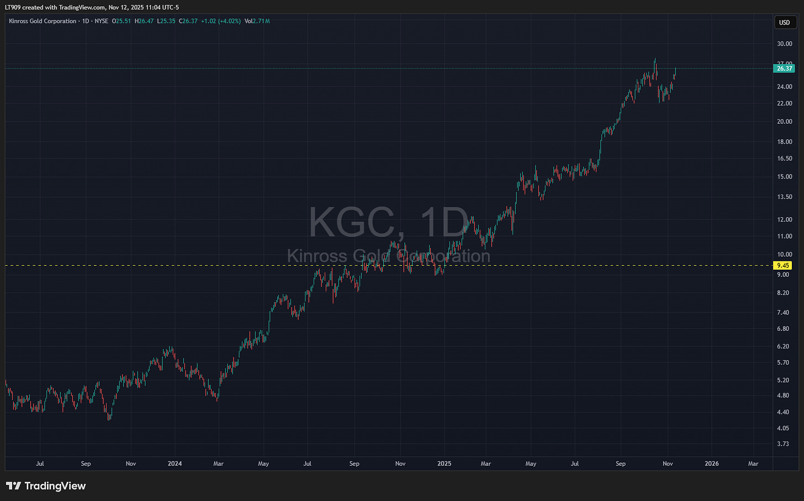The image size is (804, 501).
Task: Click the 30.00 price axis label
Action: (x=784, y=44)
